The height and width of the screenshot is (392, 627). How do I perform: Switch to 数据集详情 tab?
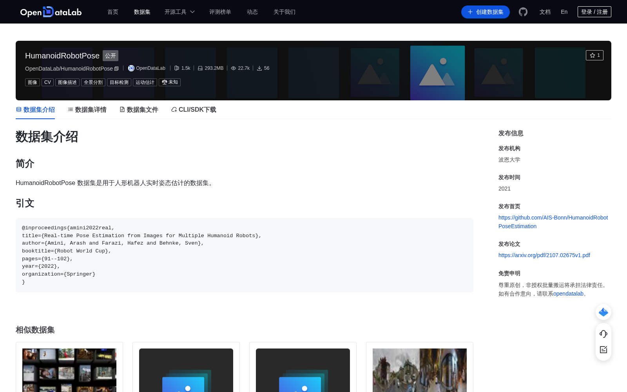[x=87, y=110]
